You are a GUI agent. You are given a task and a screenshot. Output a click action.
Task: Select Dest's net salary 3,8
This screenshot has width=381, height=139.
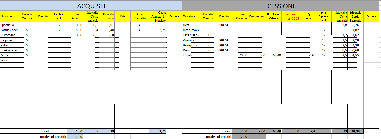(x=340, y=25)
